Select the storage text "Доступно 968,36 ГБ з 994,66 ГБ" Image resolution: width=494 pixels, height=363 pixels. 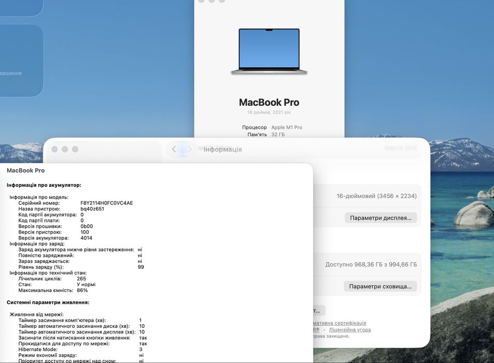coord(371,264)
